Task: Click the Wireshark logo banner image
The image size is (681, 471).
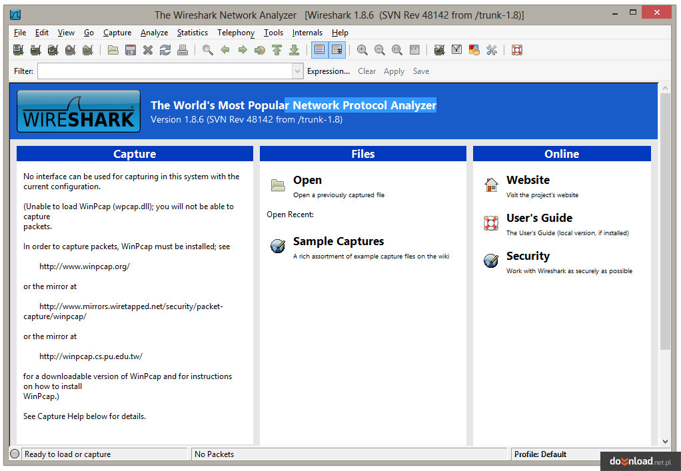Action: point(79,111)
